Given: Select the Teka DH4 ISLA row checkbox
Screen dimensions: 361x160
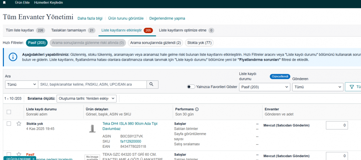Looking at the screenshot, I should (x=9, y=124).
